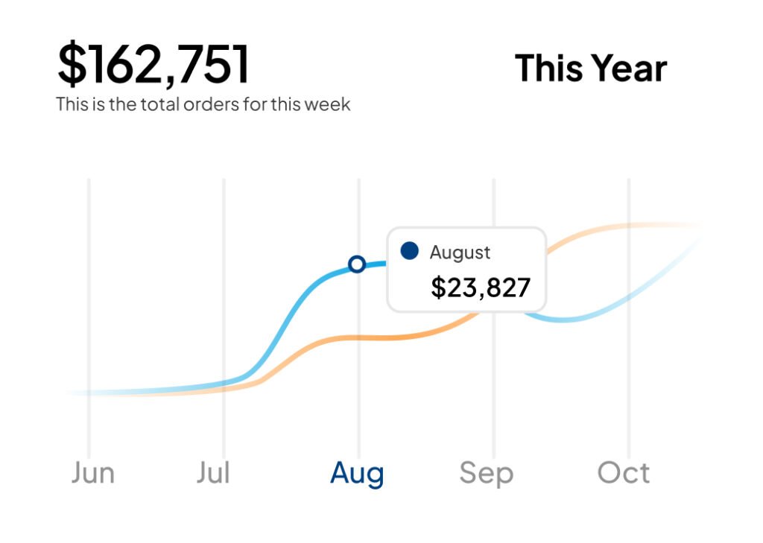The height and width of the screenshot is (543, 763).
Task: Click the orange line's plateau under the Aug marker
Action: [x=358, y=337]
